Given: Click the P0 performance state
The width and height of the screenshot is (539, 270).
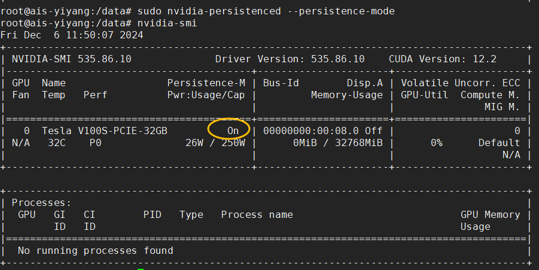Looking at the screenshot, I should click(x=95, y=143).
